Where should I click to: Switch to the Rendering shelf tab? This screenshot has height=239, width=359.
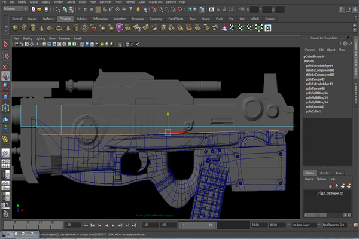click(156, 19)
